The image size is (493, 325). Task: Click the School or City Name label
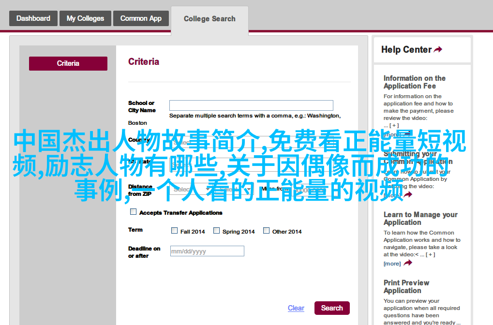[142, 106]
